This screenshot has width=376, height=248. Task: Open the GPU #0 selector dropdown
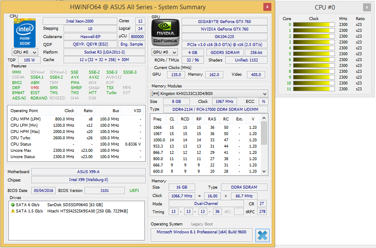coord(165,52)
